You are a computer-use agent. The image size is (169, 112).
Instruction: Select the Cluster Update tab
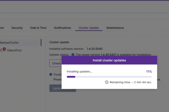click(x=89, y=28)
